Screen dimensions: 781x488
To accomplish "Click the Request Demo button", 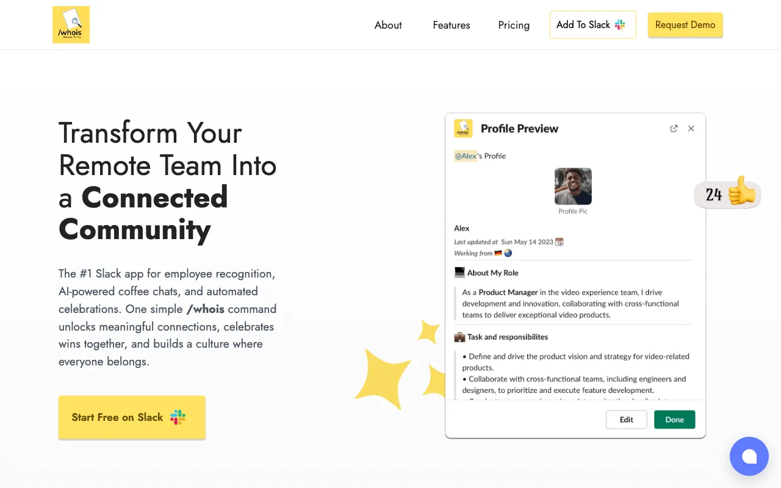I will [685, 24].
